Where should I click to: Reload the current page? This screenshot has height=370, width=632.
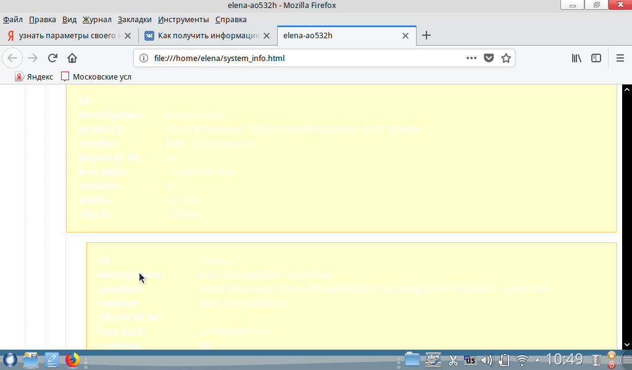(x=52, y=58)
